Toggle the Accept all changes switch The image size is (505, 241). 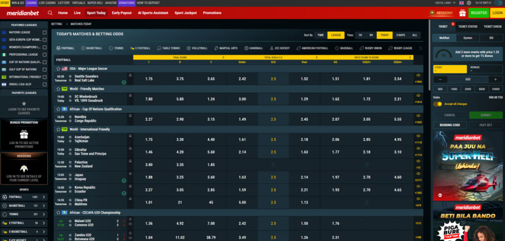[437, 104]
